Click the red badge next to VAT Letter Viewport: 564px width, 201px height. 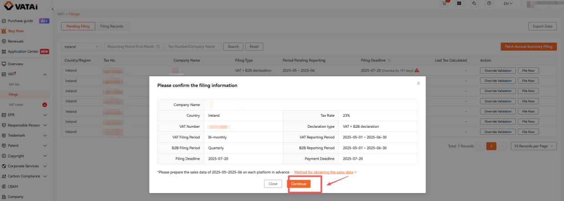(45, 105)
